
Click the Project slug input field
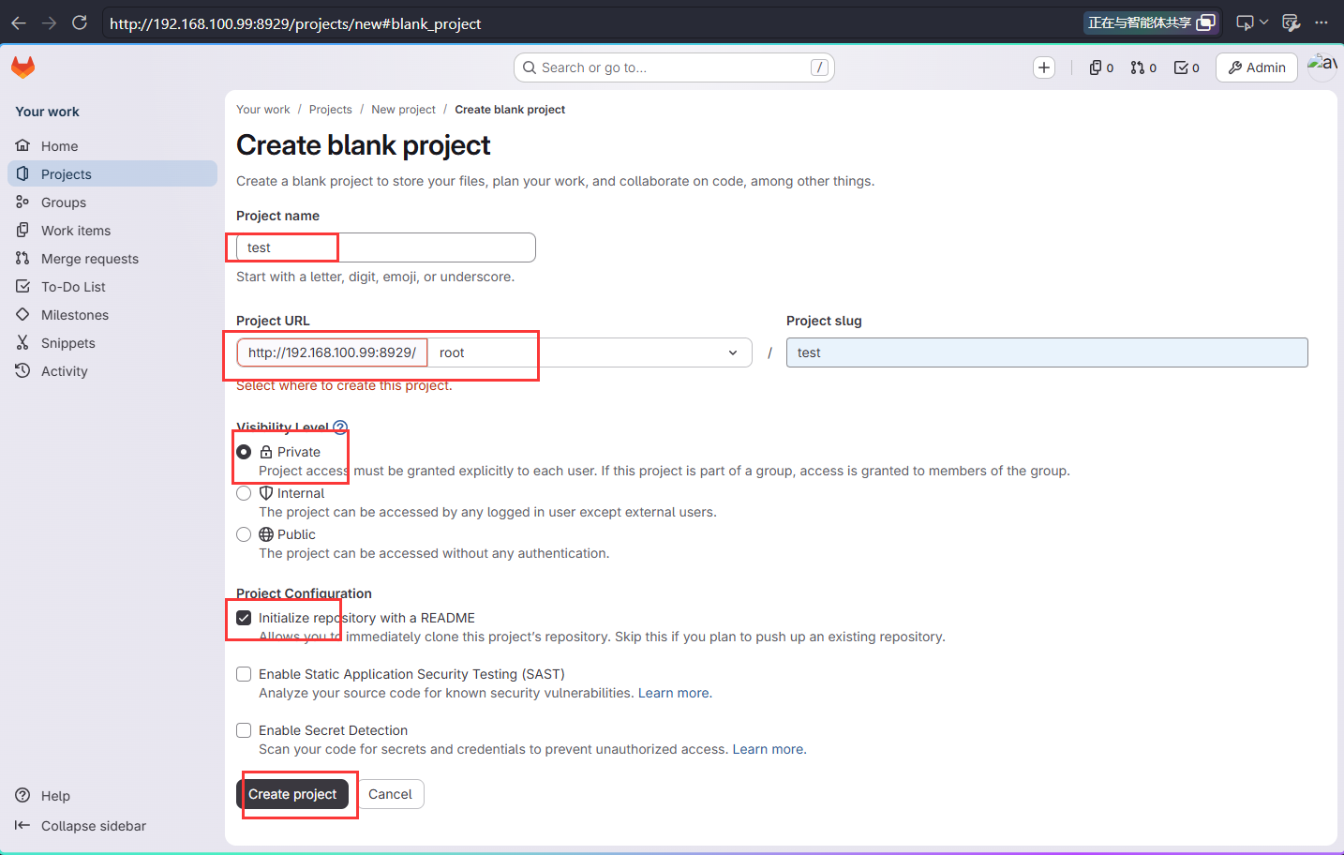tap(1047, 352)
